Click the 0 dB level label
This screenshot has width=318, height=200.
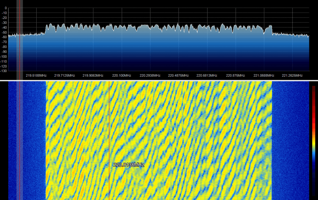tap(5, 8)
